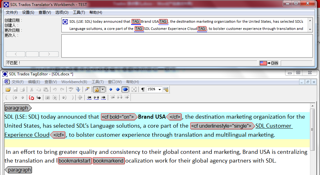The width and height of the screenshot is (320, 175).
Task: Open the dropdown arrow beside the padlock
Action: click(x=103, y=89)
